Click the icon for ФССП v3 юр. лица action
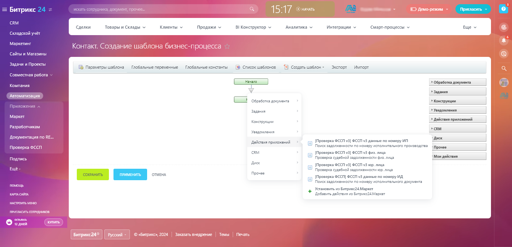 click(310, 167)
